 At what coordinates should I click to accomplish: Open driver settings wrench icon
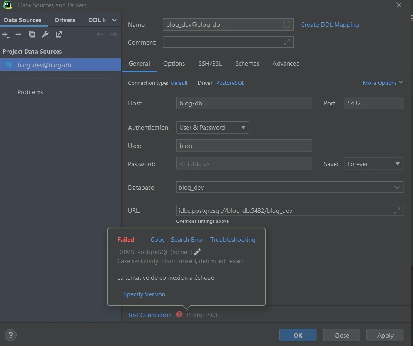tap(45, 34)
